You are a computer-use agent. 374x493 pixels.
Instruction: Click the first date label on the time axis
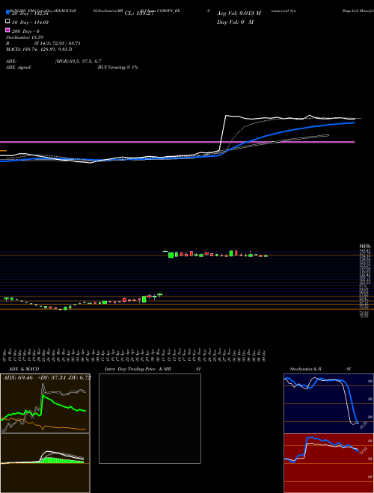6,355
